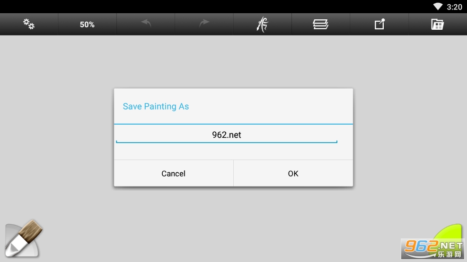The width and height of the screenshot is (467, 262).
Task: Open the tracing/reference figure icon
Action: tap(262, 25)
